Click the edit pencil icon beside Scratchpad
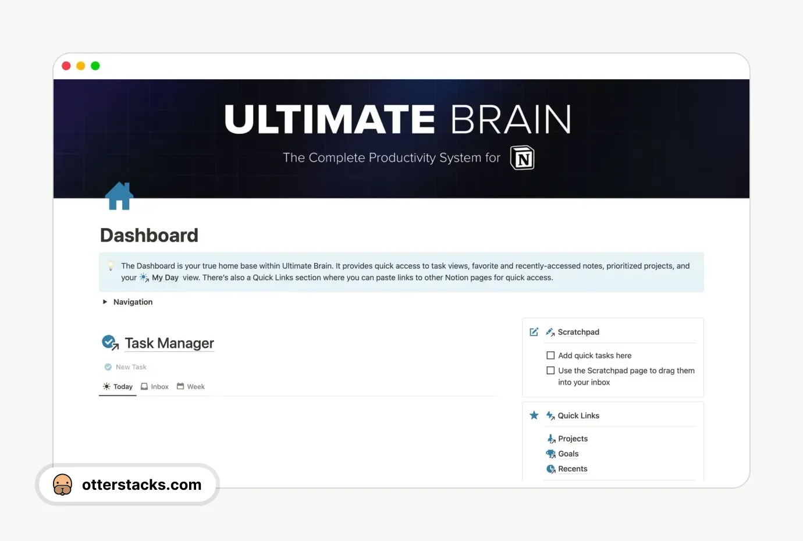803x541 pixels. click(534, 332)
